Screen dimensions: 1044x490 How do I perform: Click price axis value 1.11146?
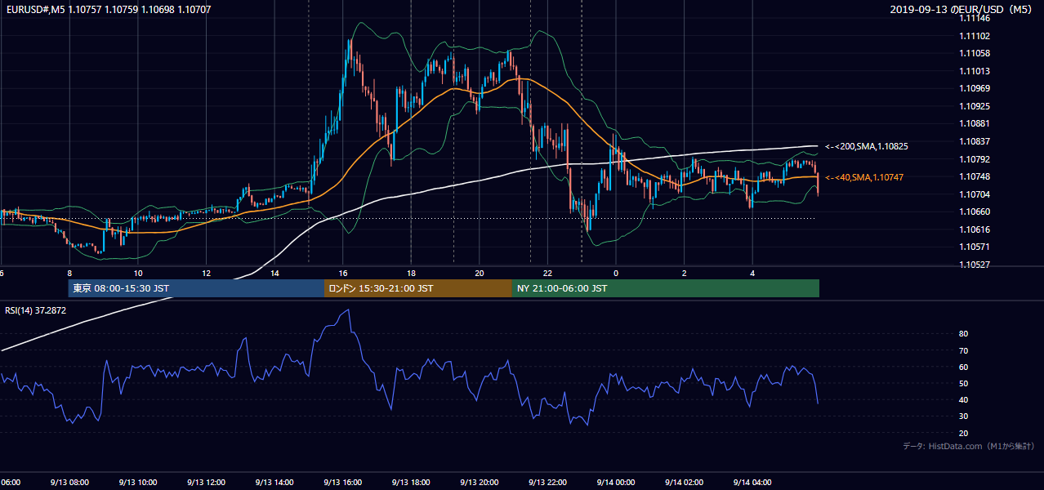[974, 18]
